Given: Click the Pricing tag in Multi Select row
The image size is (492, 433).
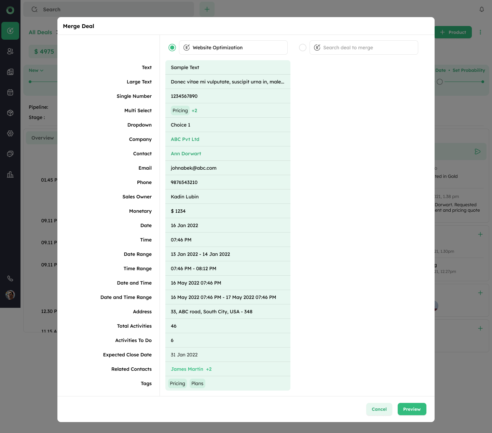Looking at the screenshot, I should [180, 110].
